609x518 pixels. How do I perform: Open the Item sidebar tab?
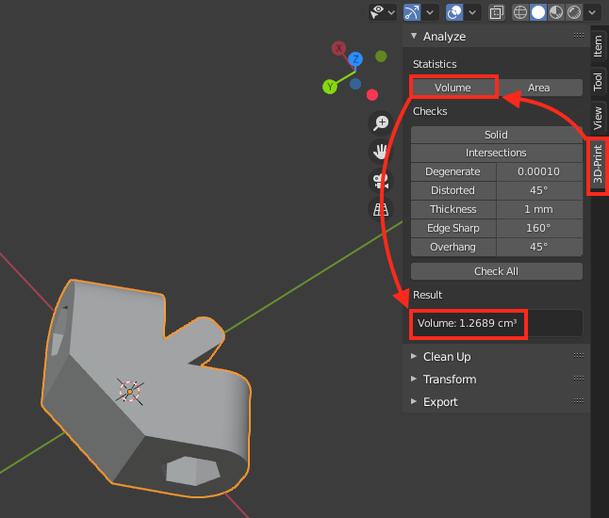coord(598,47)
